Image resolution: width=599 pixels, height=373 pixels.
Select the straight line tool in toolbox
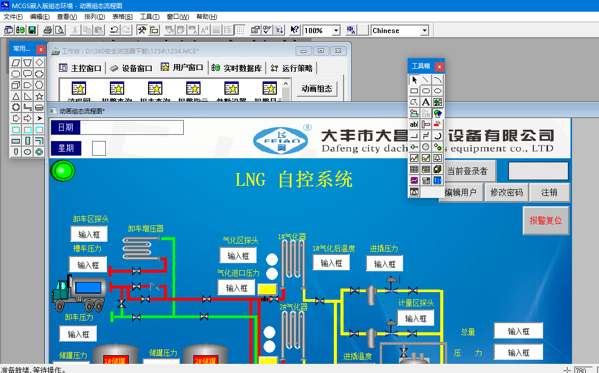coord(426,80)
